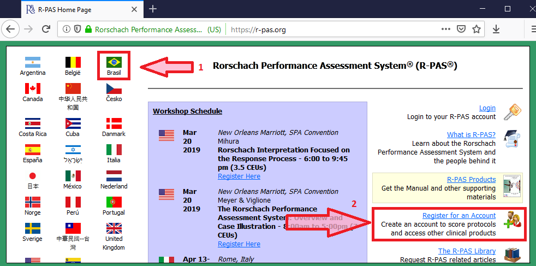536x266 pixels.
Task: Click the Brasil flag icon
Action: click(114, 62)
